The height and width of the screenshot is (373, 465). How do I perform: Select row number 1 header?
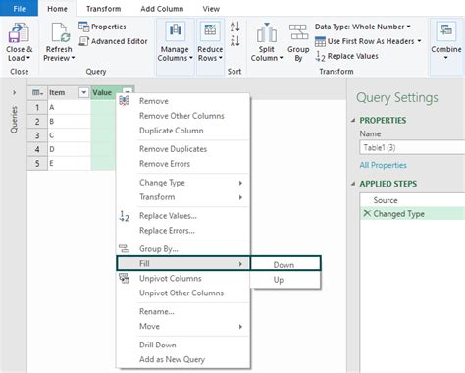[37, 107]
